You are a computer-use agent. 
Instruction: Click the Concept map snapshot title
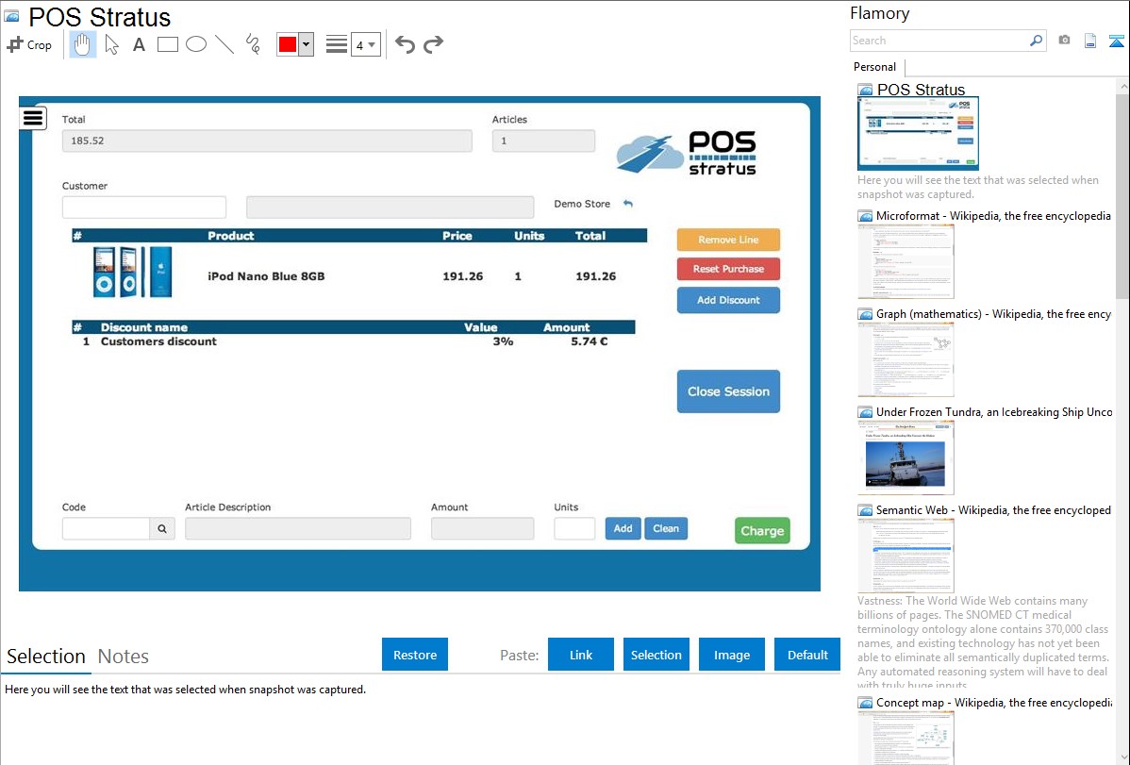[x=993, y=702]
